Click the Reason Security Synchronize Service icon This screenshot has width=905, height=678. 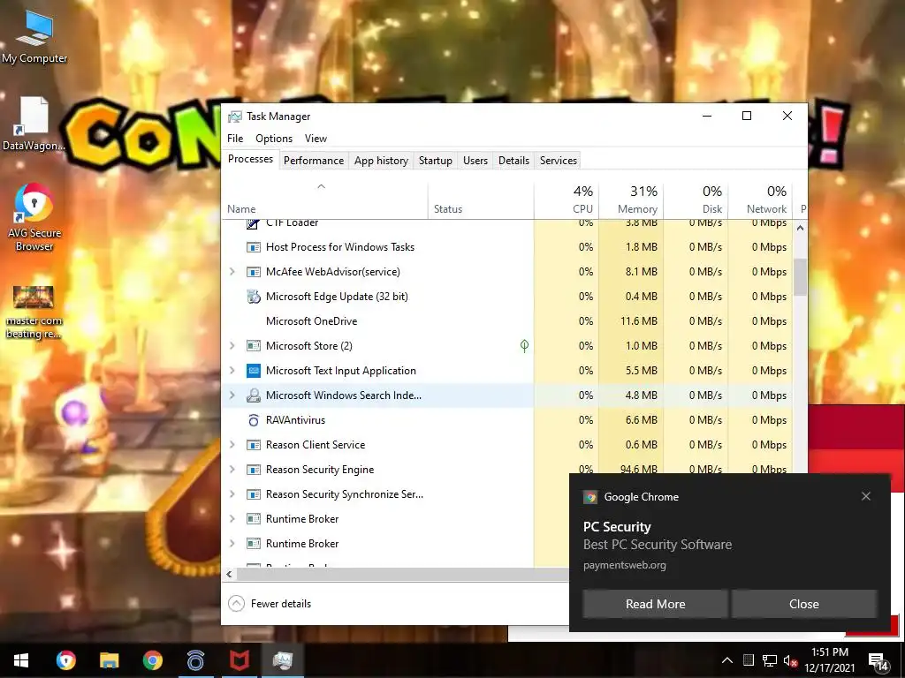(254, 494)
